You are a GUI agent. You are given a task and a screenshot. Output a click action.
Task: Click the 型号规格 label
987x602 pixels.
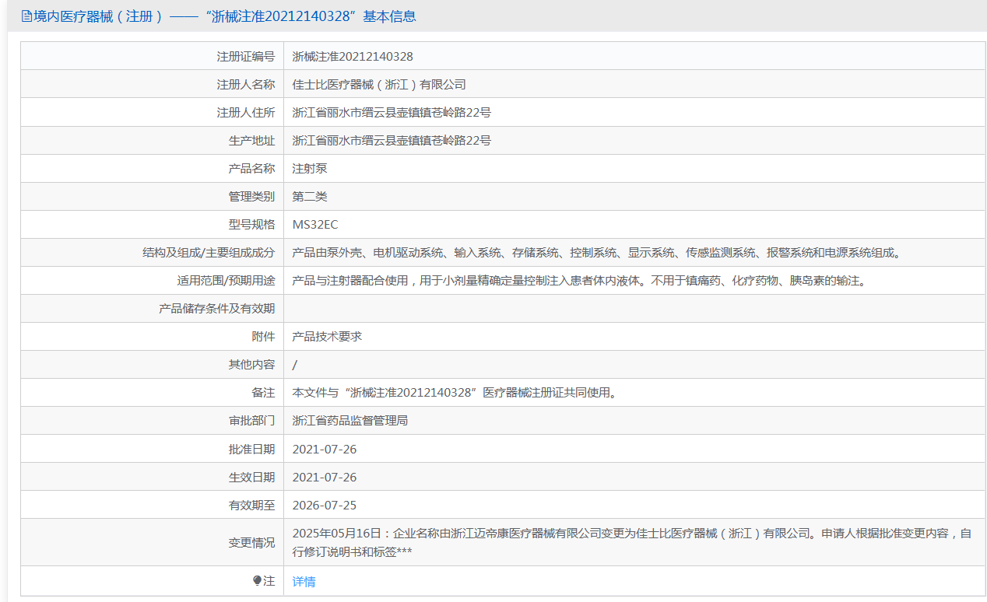click(251, 225)
